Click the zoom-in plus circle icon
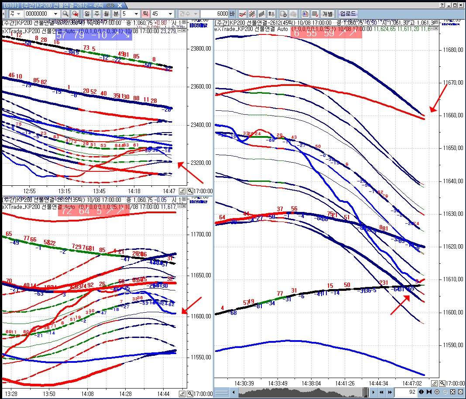This screenshot has height=399, width=466. [x=437, y=392]
